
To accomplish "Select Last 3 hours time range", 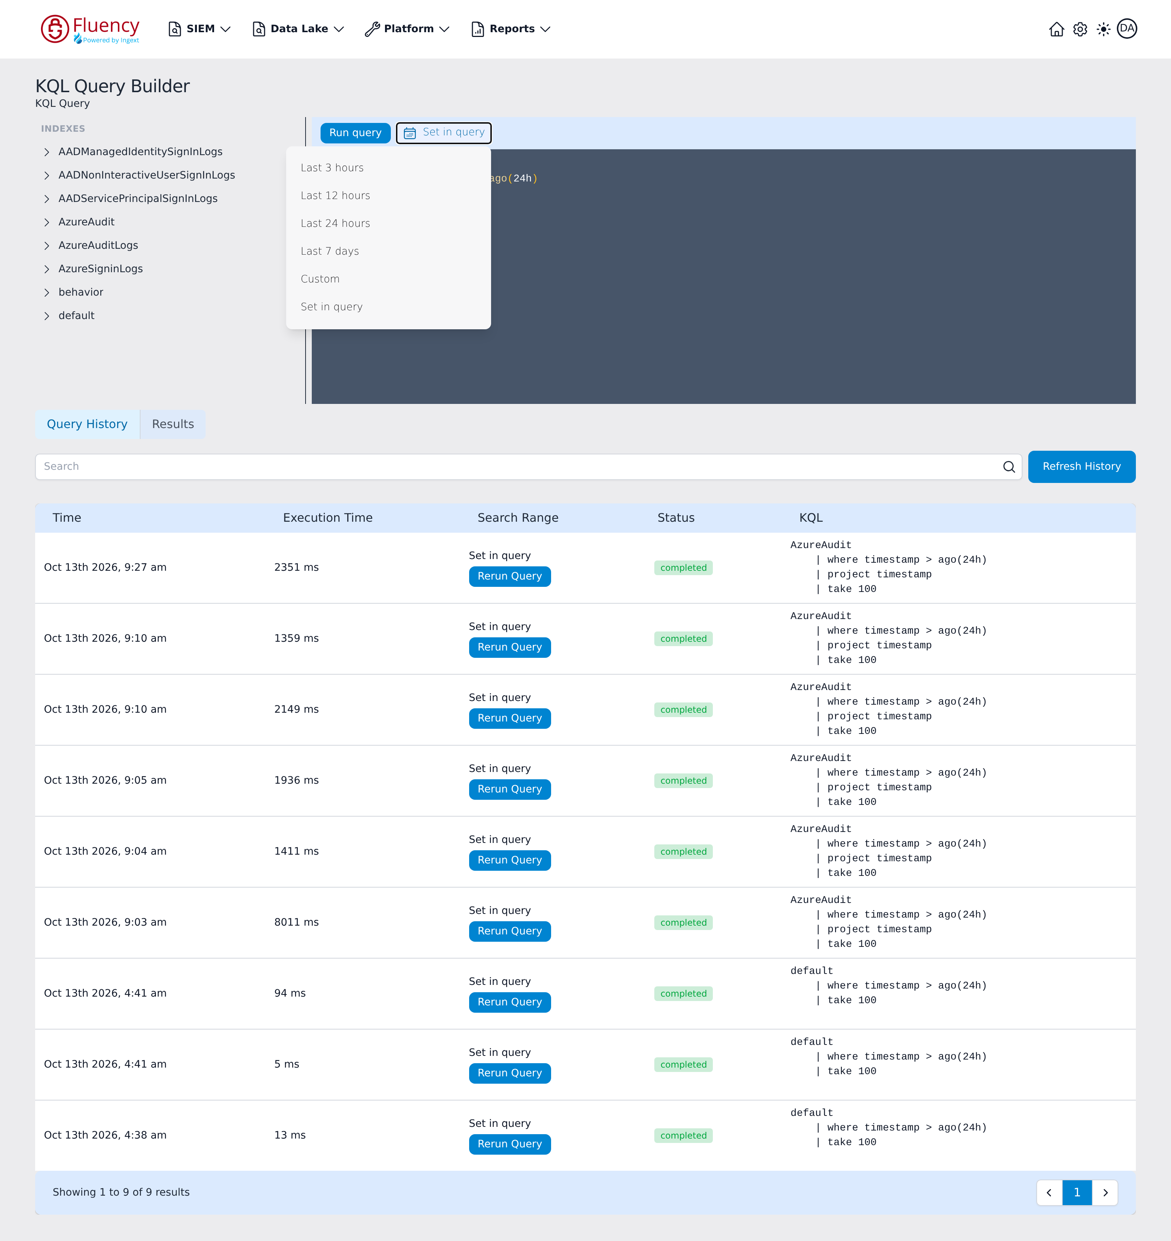I will click(x=389, y=168).
